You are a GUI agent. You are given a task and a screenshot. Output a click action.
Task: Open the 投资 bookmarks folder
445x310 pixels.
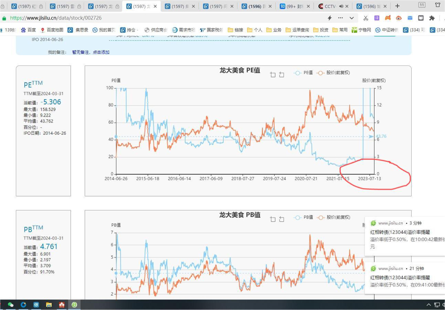point(321,30)
